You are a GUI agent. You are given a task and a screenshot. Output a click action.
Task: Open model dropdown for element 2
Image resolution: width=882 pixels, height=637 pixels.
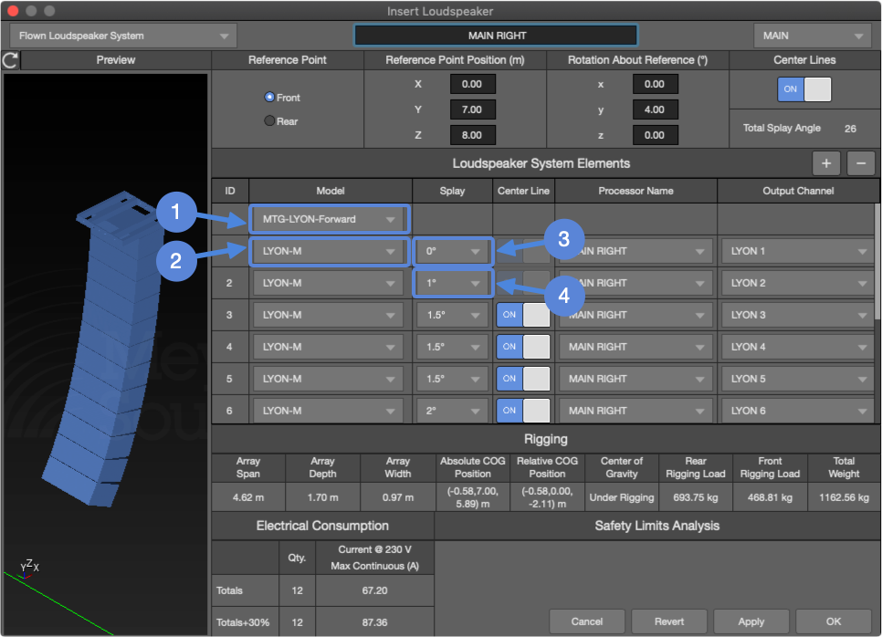pos(329,283)
